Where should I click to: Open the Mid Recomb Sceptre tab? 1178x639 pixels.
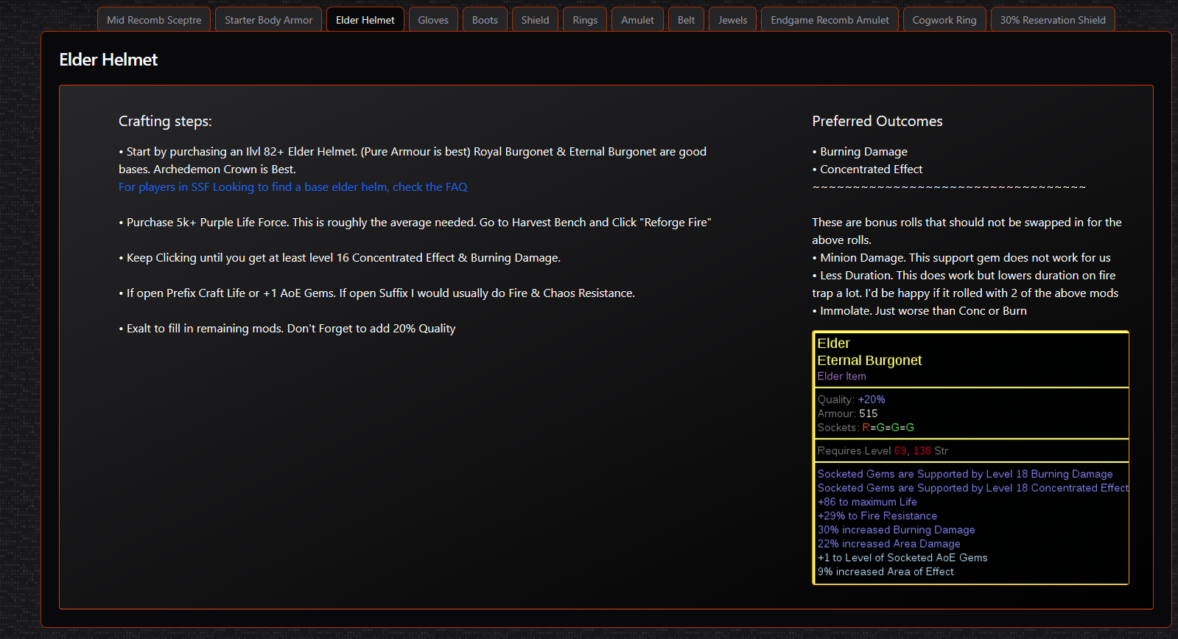pyautogui.click(x=154, y=20)
